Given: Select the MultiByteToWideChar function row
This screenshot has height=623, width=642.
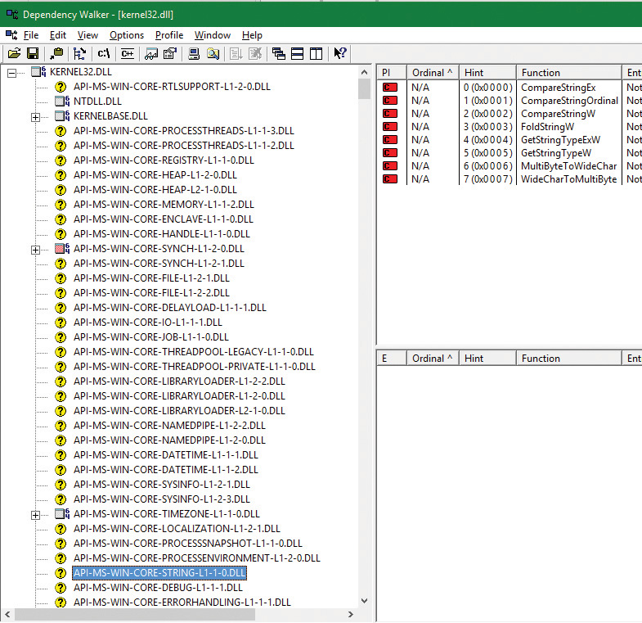Looking at the screenshot, I should [x=568, y=165].
